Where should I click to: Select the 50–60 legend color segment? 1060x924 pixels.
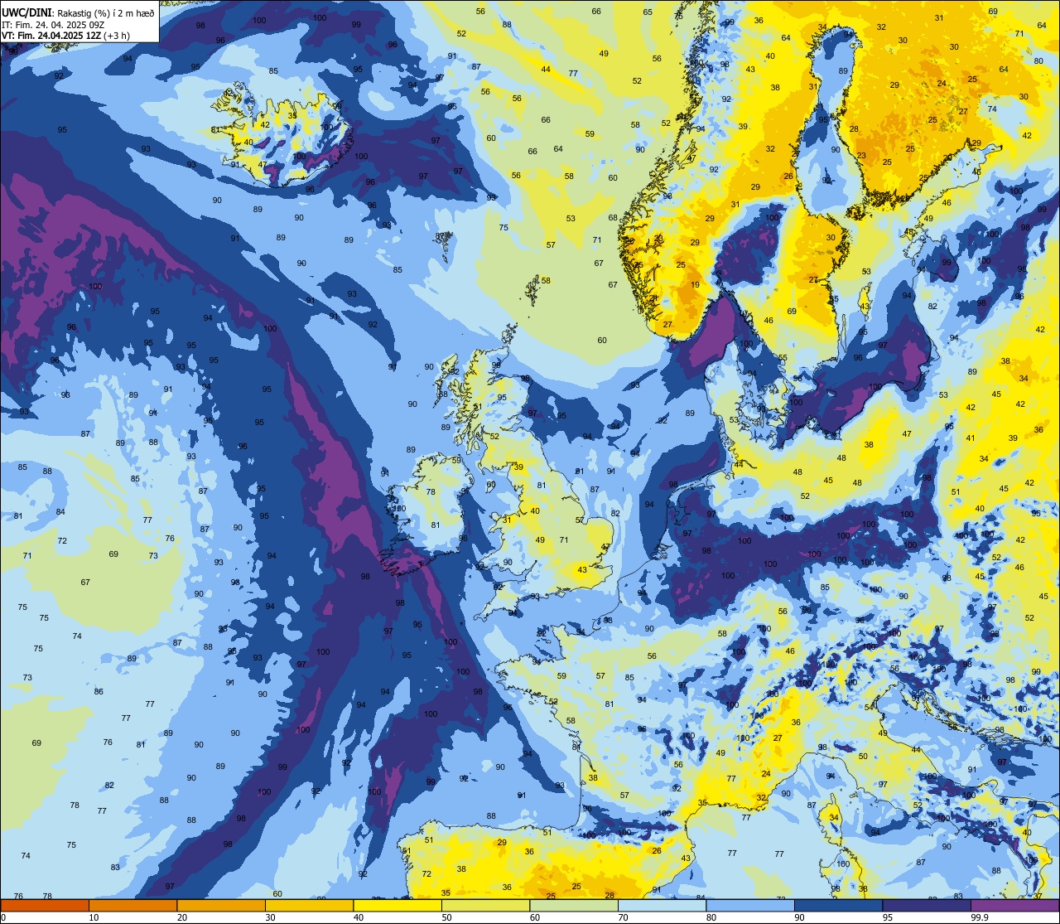485,905
